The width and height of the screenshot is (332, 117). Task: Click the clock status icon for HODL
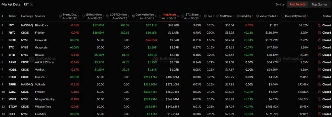319,70
